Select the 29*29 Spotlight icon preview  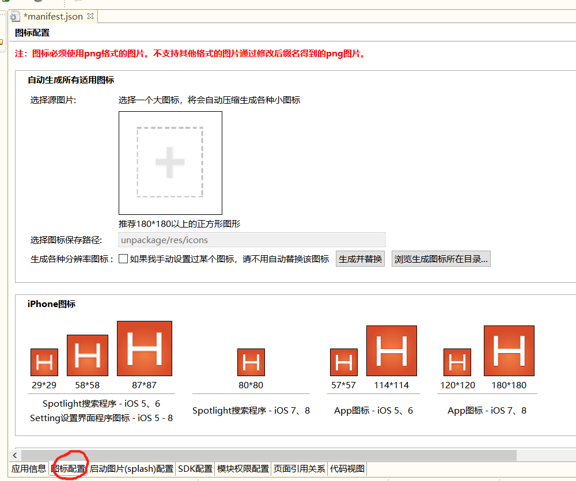tap(44, 361)
